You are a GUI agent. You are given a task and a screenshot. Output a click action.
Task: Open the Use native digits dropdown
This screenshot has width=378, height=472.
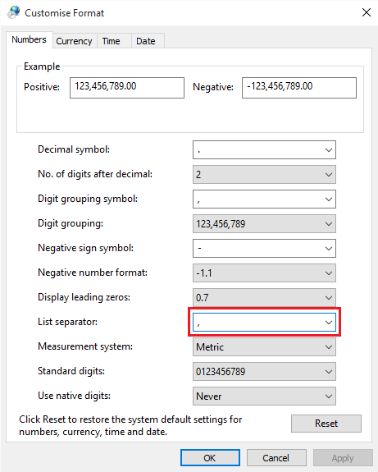264,396
